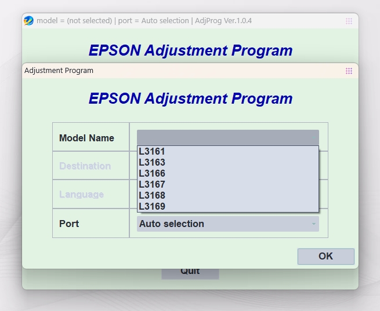Screen dimensions: 380x311
Task: Open the Port dropdown showing Auto selection
Action: (x=228, y=224)
